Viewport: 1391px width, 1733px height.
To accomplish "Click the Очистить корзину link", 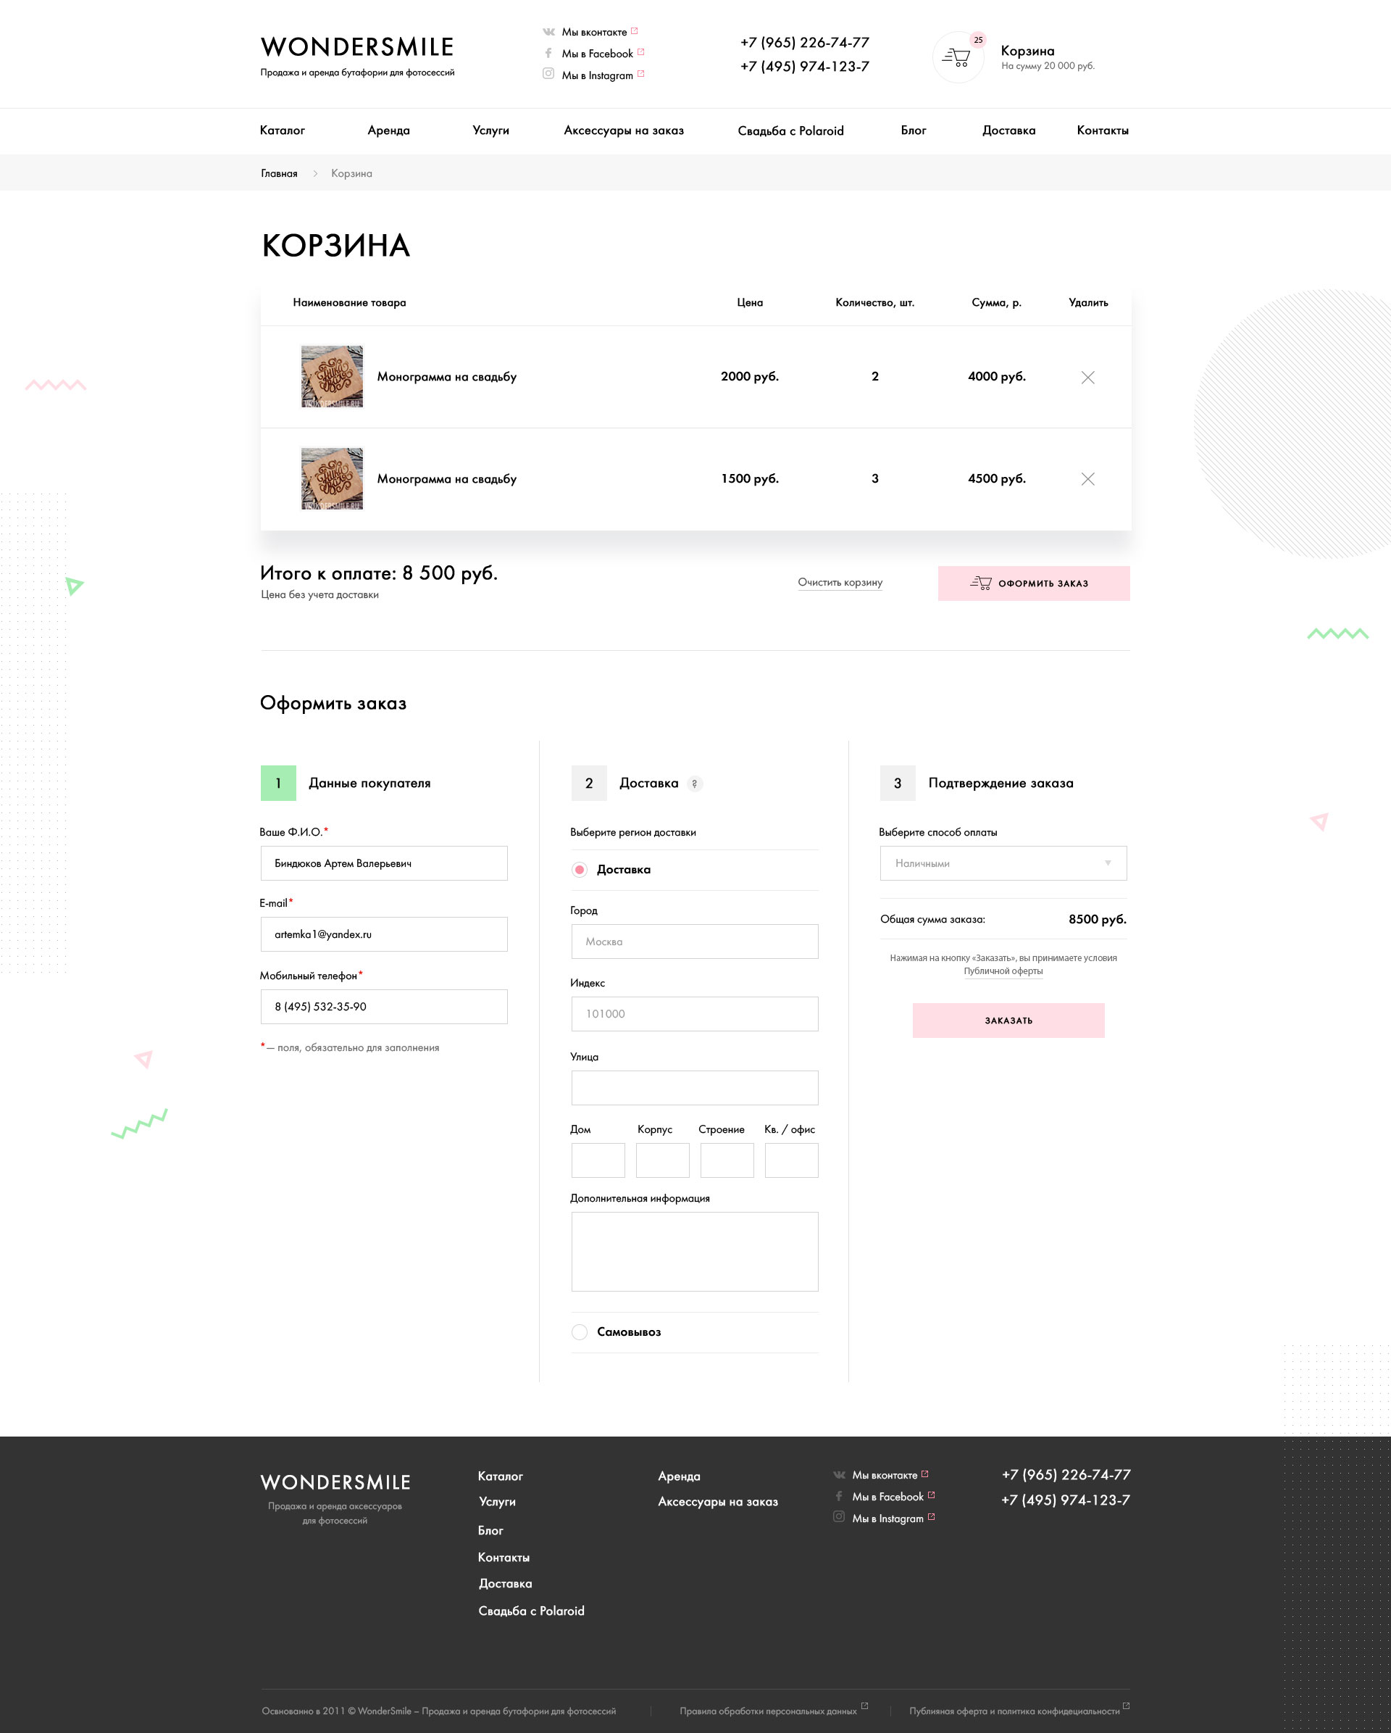I will [840, 582].
